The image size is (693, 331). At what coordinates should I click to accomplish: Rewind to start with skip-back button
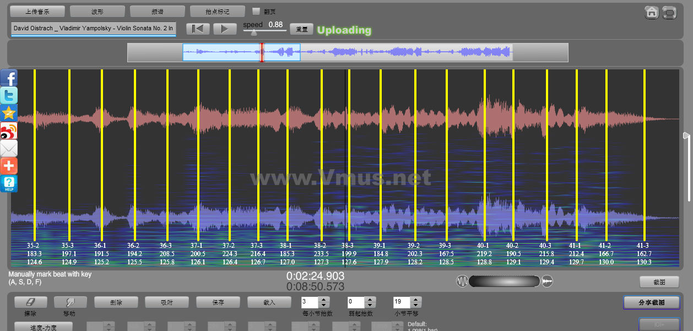pyautogui.click(x=198, y=29)
